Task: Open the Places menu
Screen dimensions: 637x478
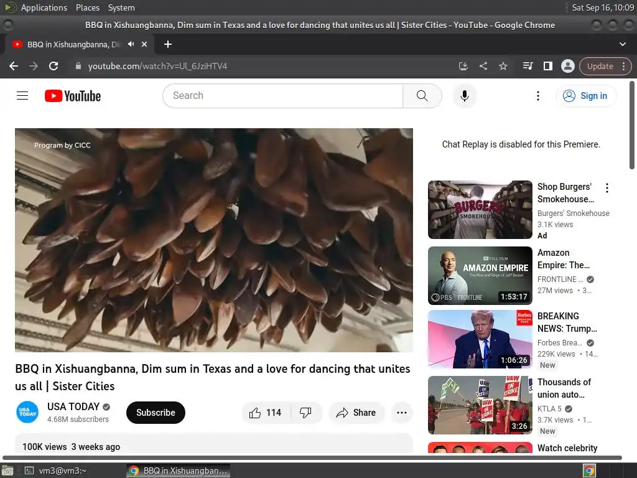Action: click(x=87, y=7)
